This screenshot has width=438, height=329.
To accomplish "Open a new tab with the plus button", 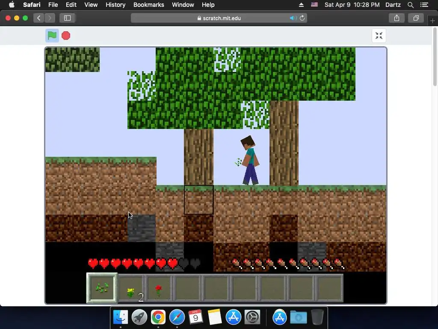I will (432, 21).
